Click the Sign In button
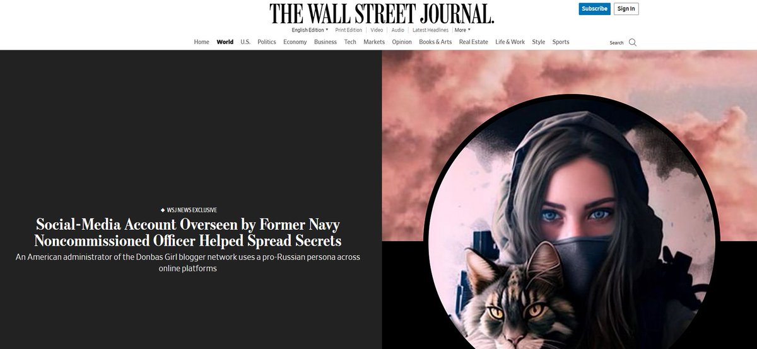 pyautogui.click(x=626, y=9)
